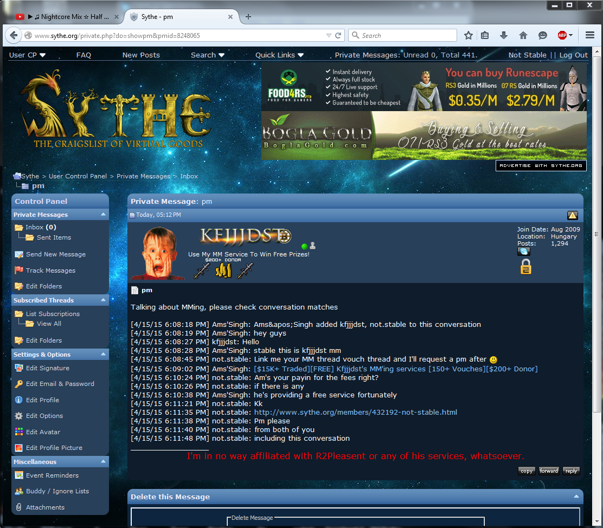Collapse the Delete this Message panel

pyautogui.click(x=576, y=497)
